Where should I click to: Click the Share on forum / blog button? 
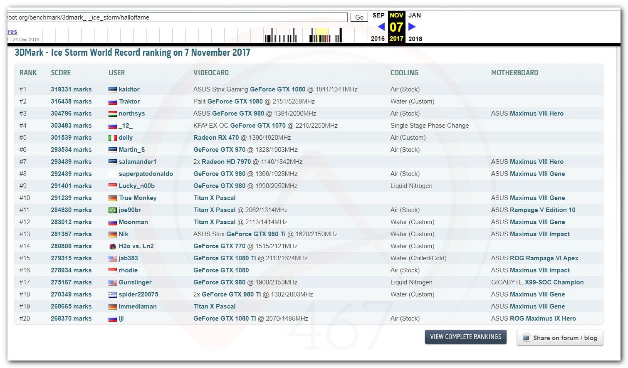coord(560,338)
